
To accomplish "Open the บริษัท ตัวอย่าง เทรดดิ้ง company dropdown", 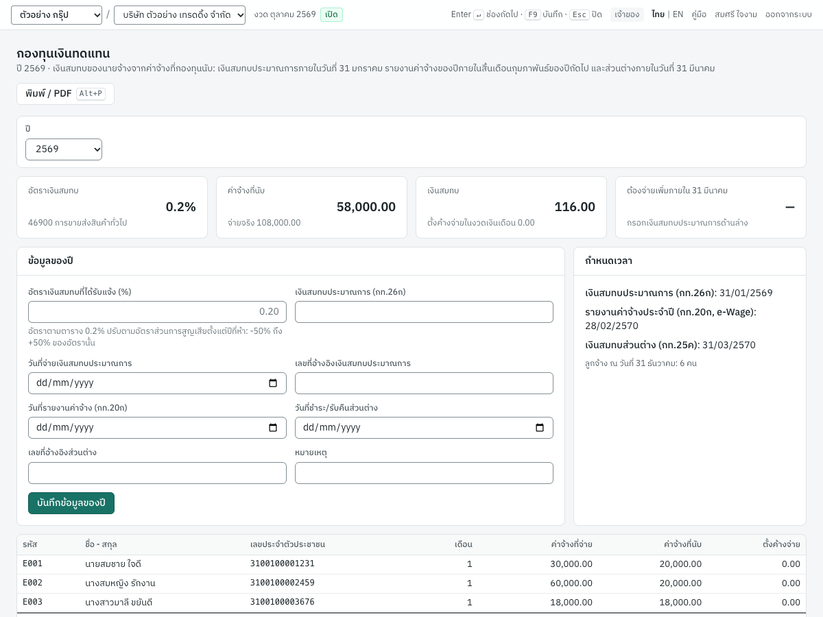I will coord(180,15).
